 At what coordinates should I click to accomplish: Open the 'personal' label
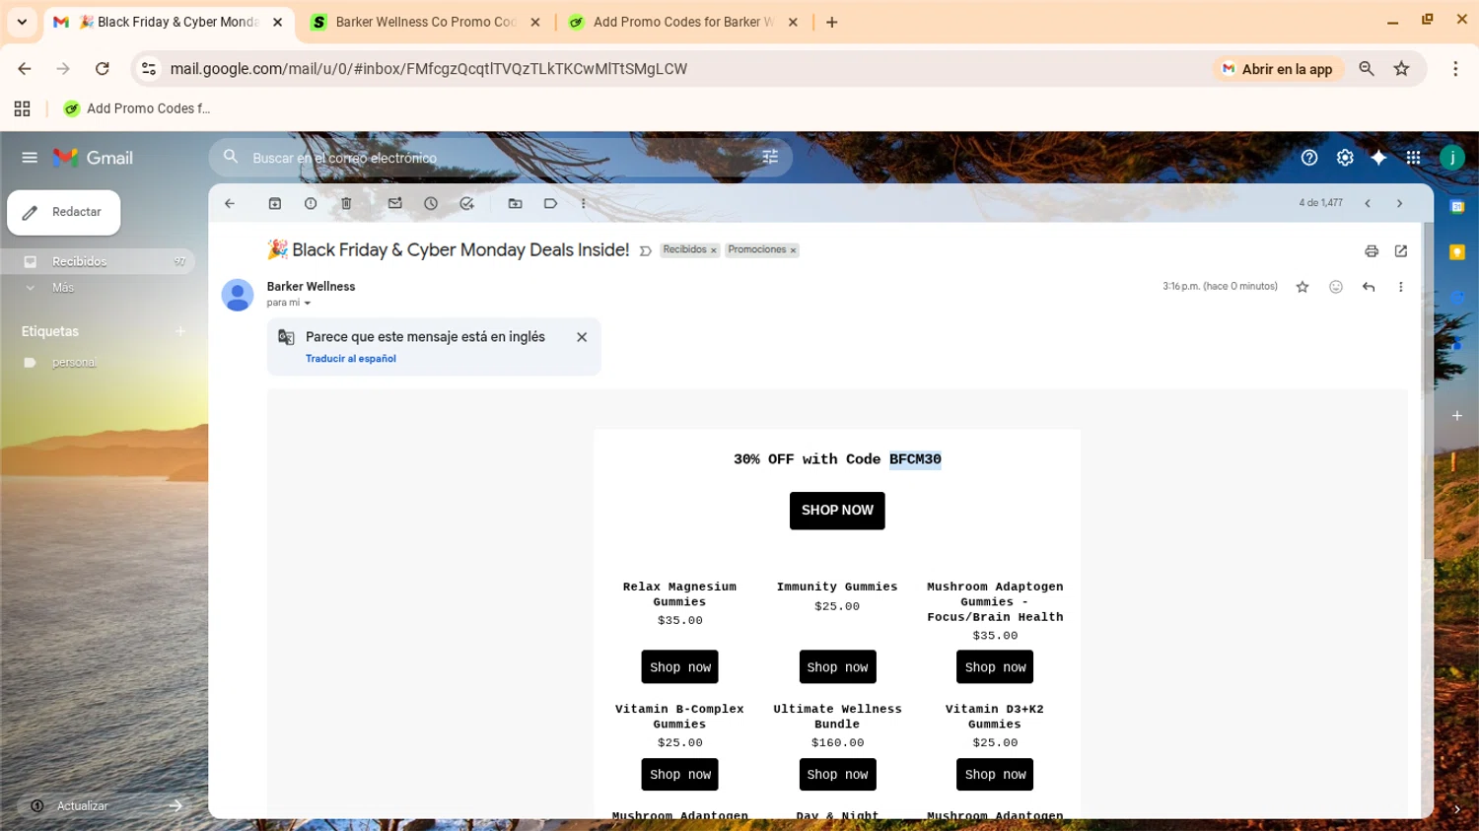click(74, 363)
